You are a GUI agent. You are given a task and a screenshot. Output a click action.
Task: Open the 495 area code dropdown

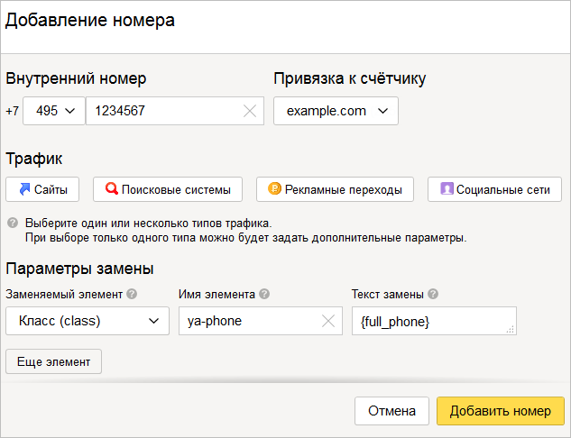[54, 111]
